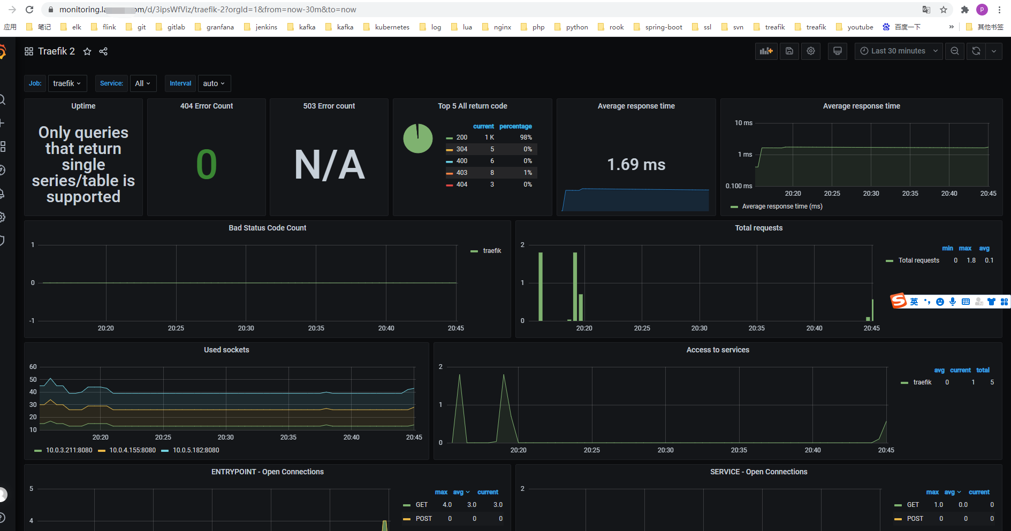
Task: Open the browser extensions puzzle icon
Action: click(x=965, y=10)
